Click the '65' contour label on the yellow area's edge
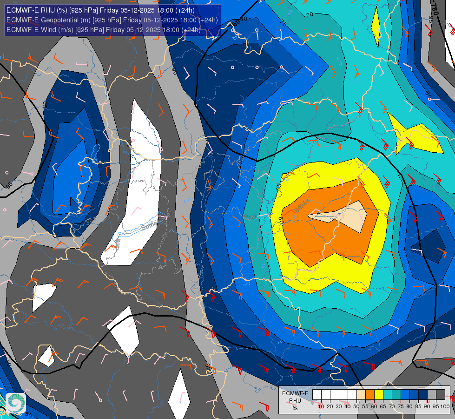455x419 pixels. coord(279,187)
